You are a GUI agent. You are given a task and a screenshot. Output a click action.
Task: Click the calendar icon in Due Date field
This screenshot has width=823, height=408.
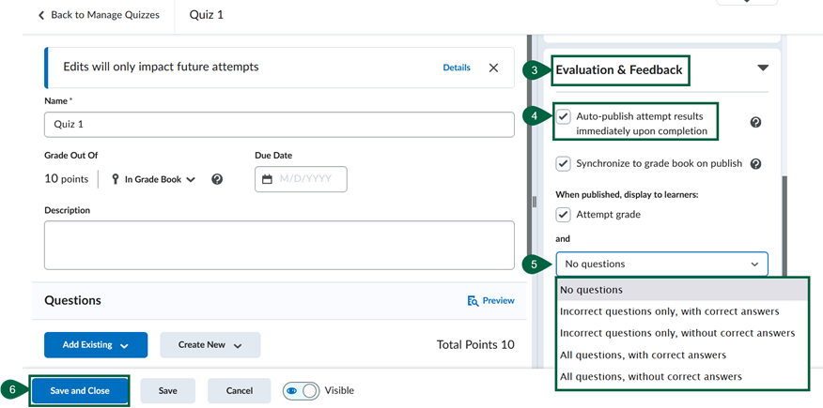pyautogui.click(x=267, y=179)
